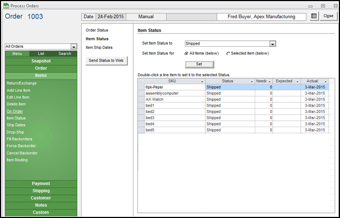The image size is (340, 218).
Task: Open the Actual column header dropdown arrow
Action: pyautogui.click(x=325, y=81)
